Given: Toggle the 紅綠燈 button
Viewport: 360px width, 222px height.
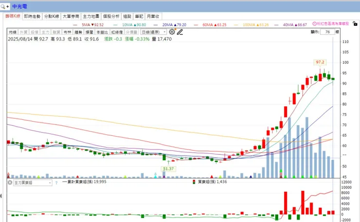Looking at the screenshot, I should 117,32.
